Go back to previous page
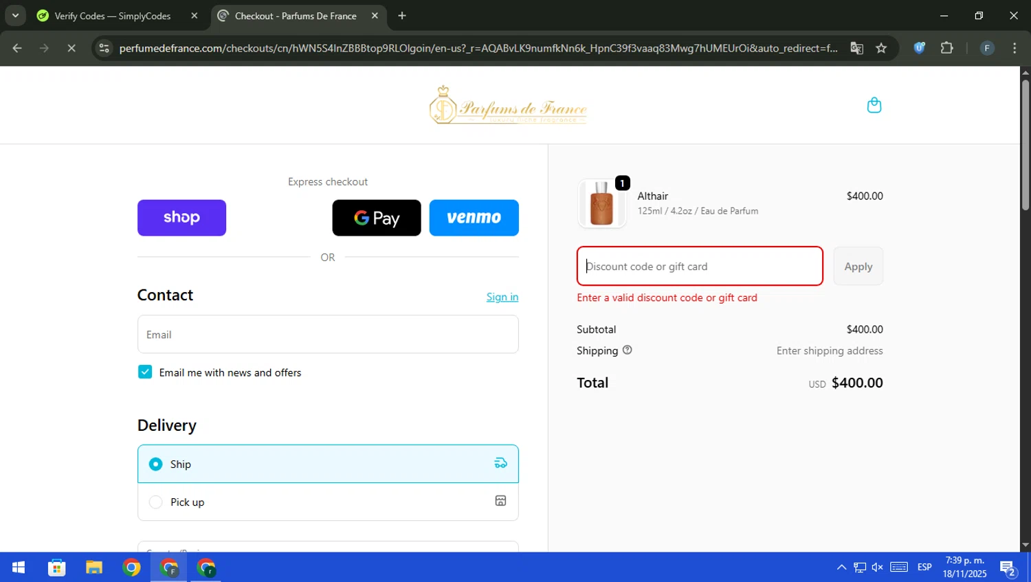Image resolution: width=1031 pixels, height=582 pixels. 17,48
